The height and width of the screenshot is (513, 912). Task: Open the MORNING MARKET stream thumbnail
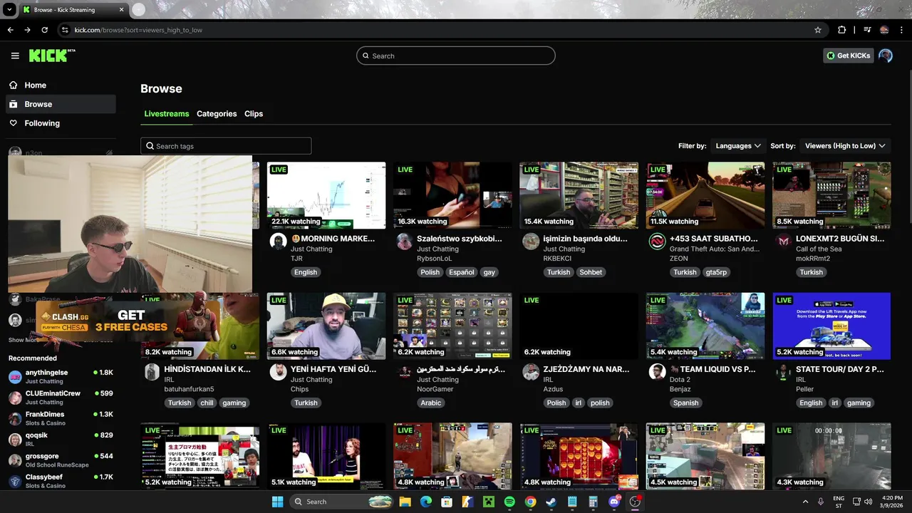[326, 195]
